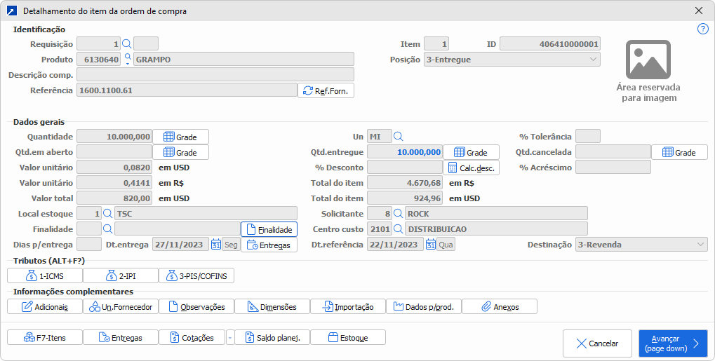Open the 3-PIS/COFINS tributes section
Image resolution: width=715 pixels, height=361 pixels.
tap(196, 275)
